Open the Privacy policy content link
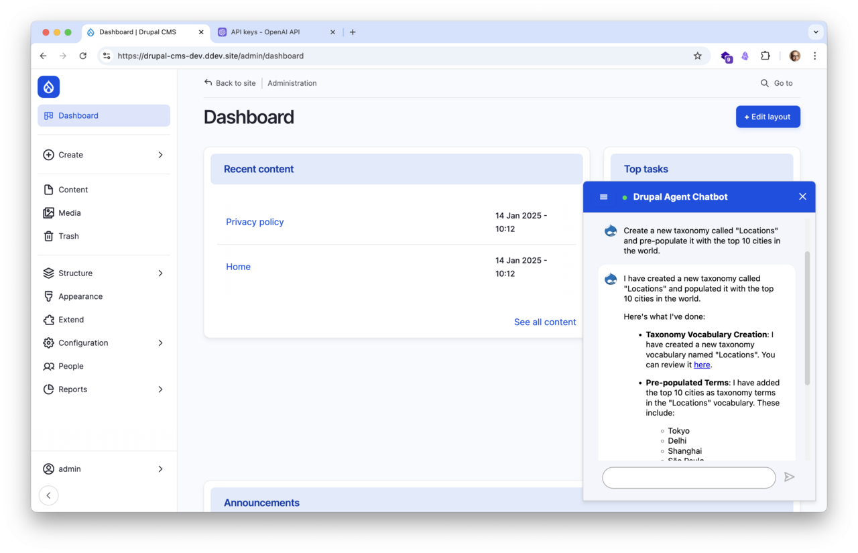Viewport: 858px width, 553px height. (255, 222)
